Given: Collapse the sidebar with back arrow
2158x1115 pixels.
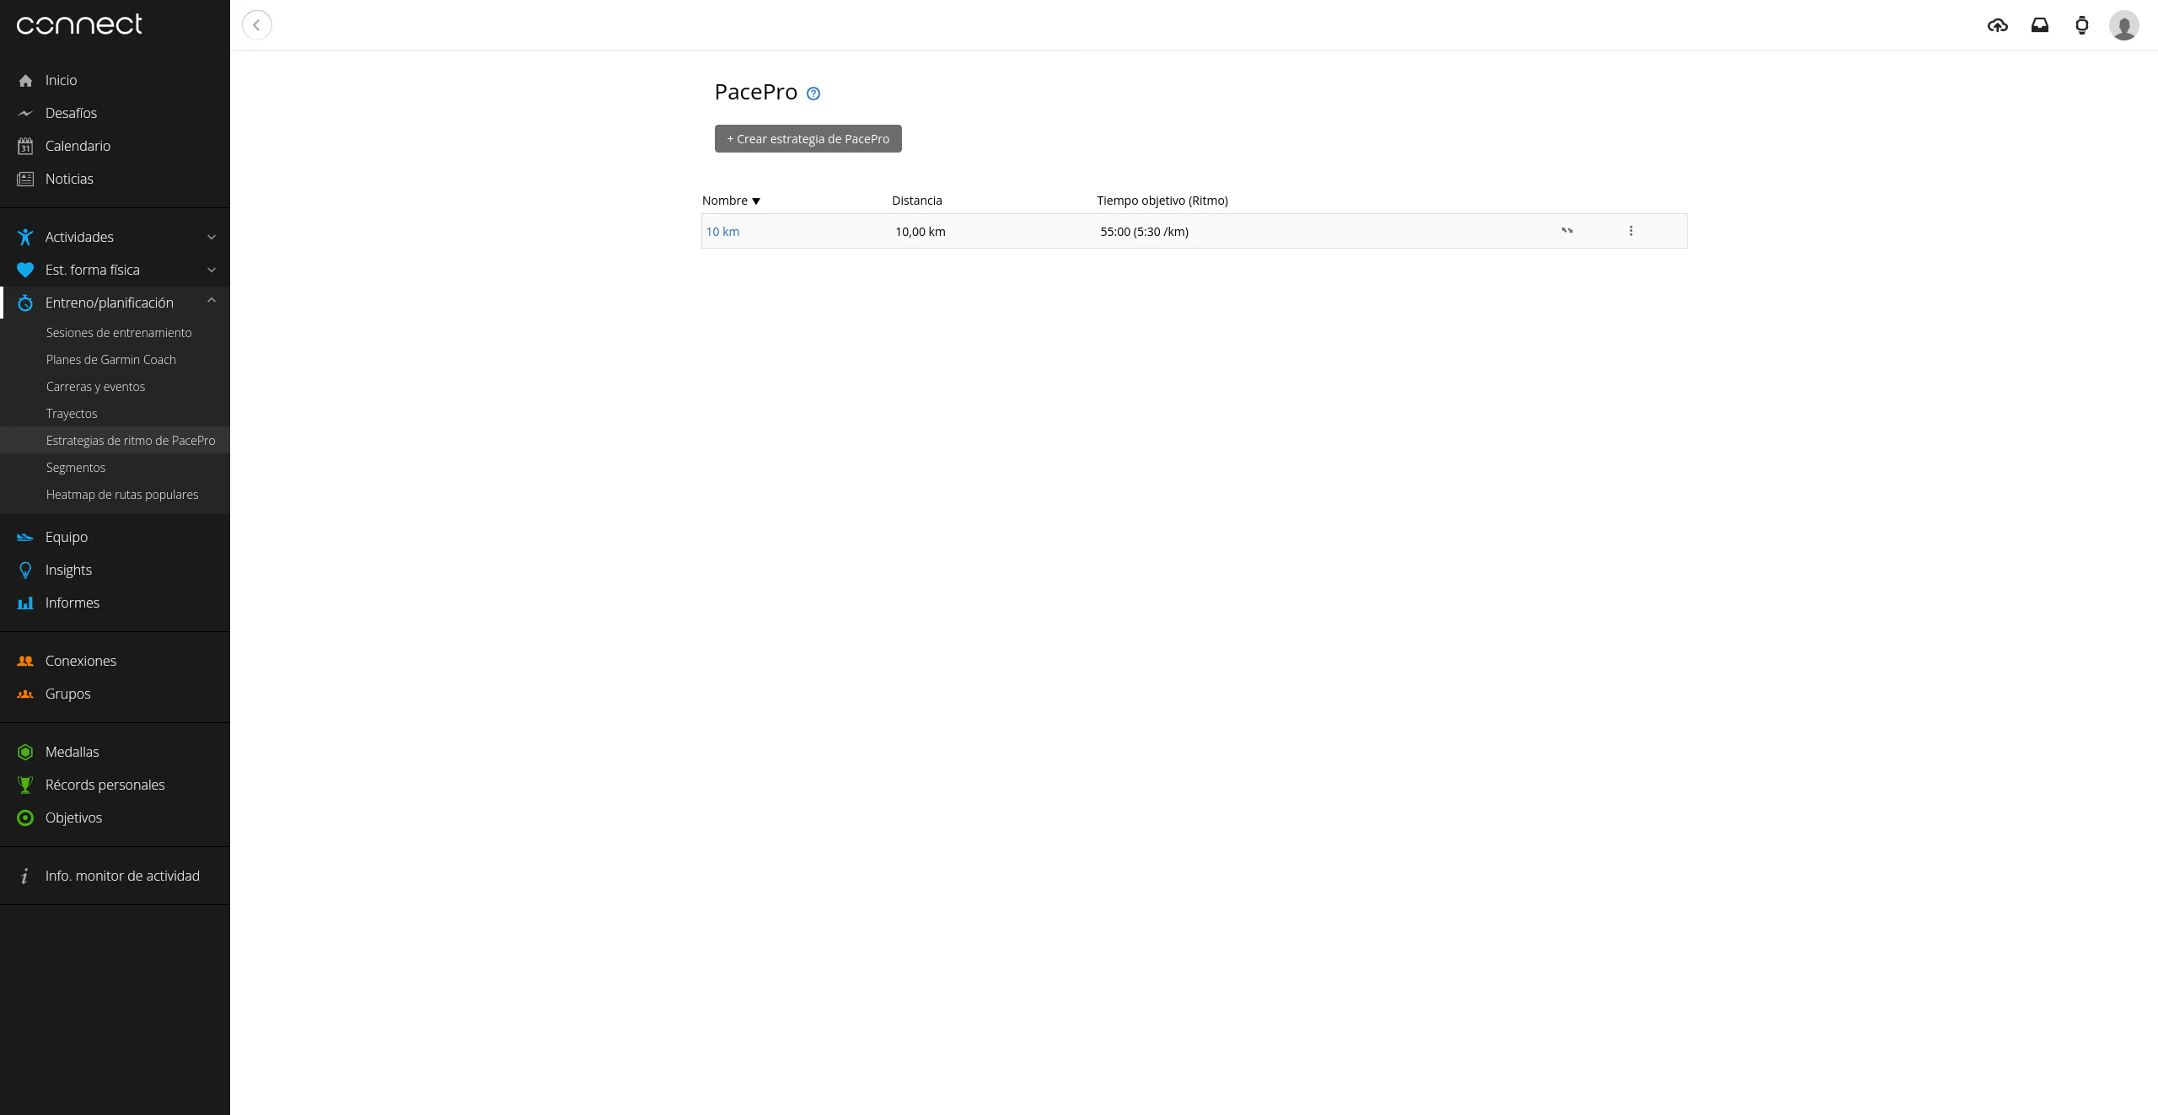Looking at the screenshot, I should click(x=257, y=25).
